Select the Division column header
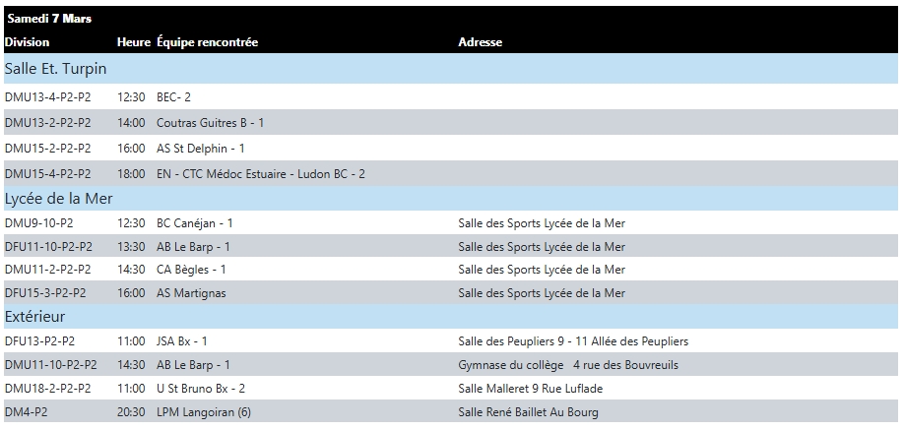904x430 pixels. coord(27,42)
